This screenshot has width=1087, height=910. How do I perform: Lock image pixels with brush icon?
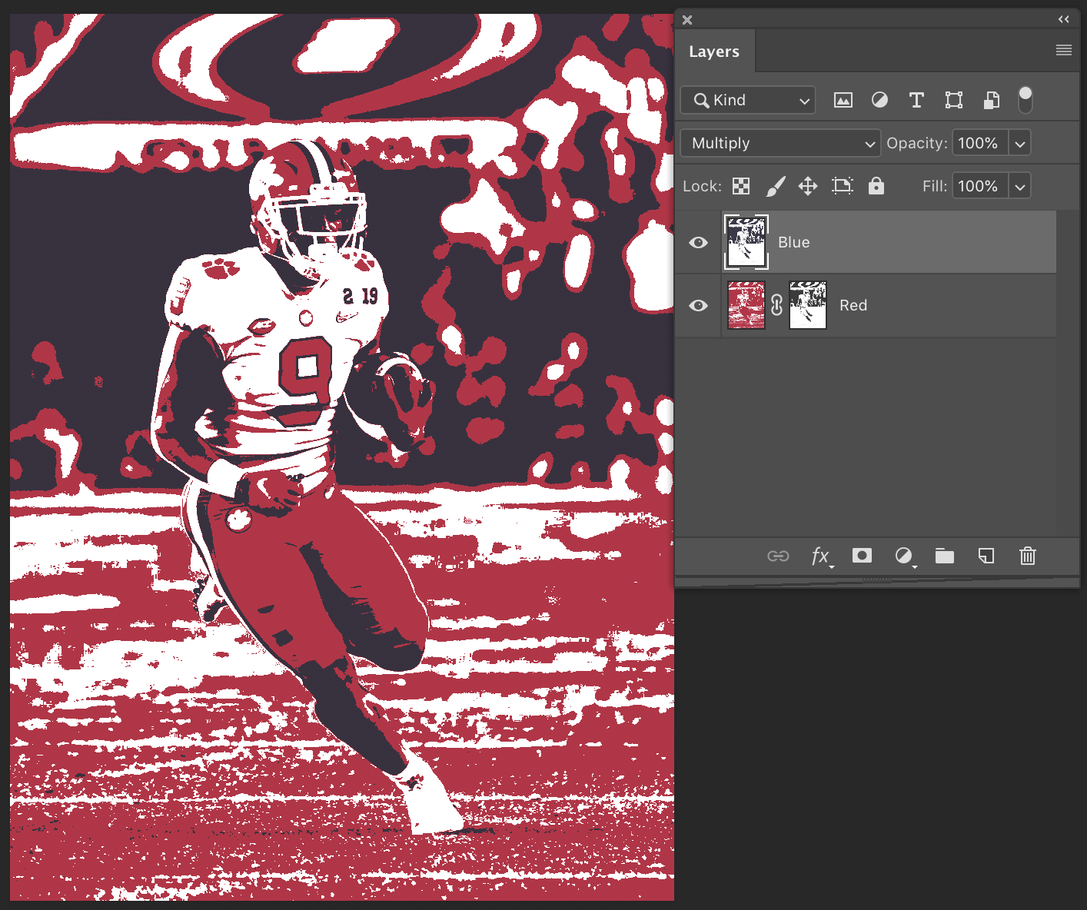(x=776, y=186)
